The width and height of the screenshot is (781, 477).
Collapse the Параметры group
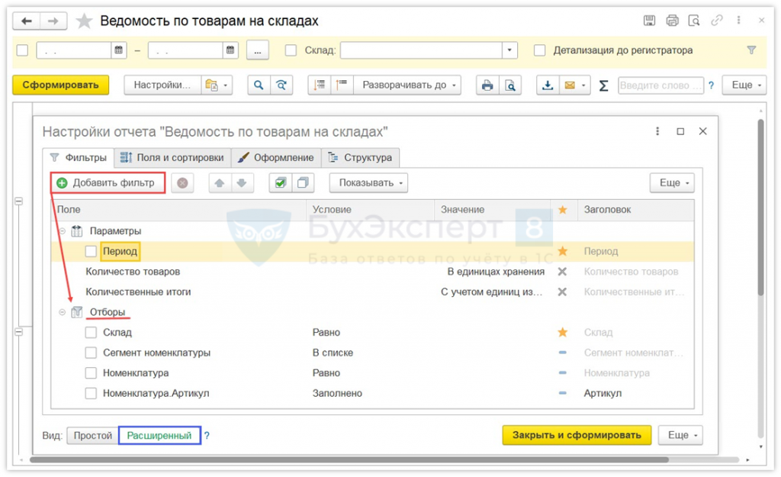click(63, 231)
